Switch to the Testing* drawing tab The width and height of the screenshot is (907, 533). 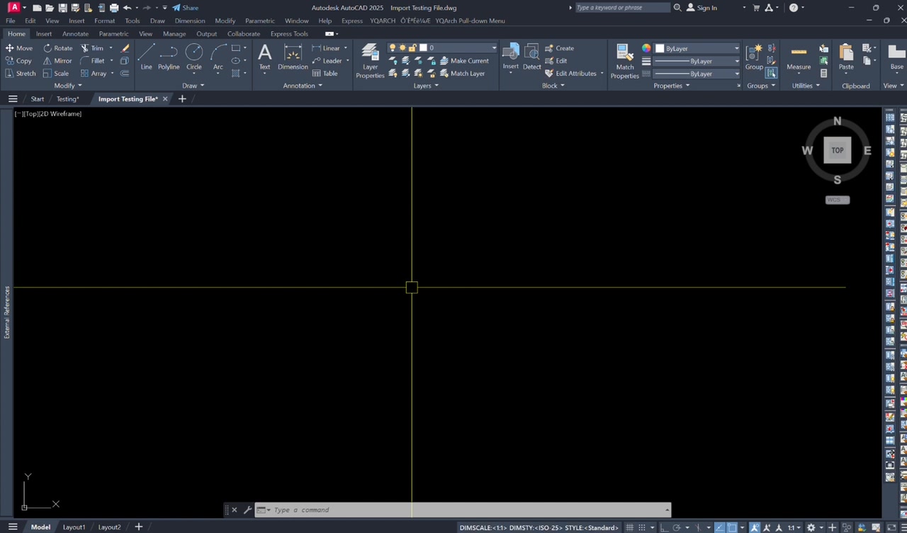(68, 99)
